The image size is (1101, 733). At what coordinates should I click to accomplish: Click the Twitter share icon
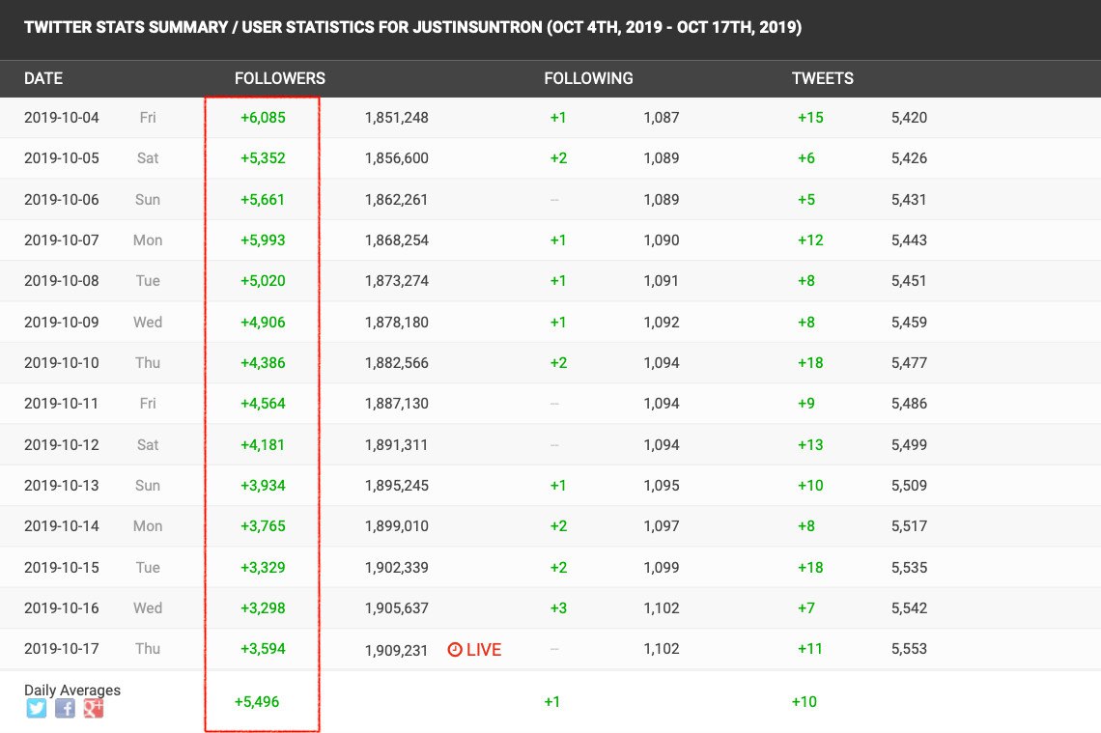tap(37, 708)
